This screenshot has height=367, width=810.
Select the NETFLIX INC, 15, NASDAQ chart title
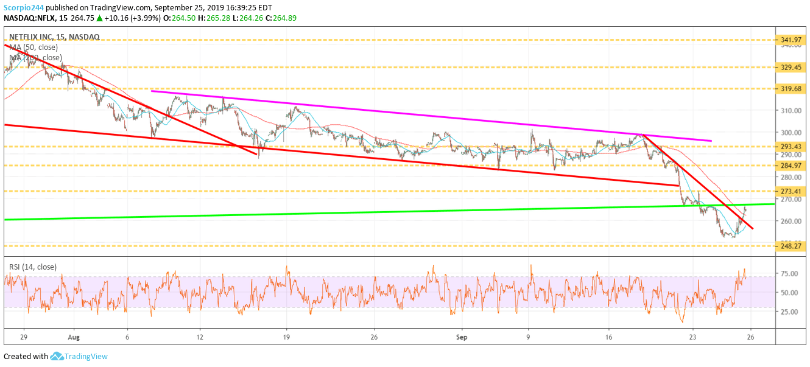[54, 37]
